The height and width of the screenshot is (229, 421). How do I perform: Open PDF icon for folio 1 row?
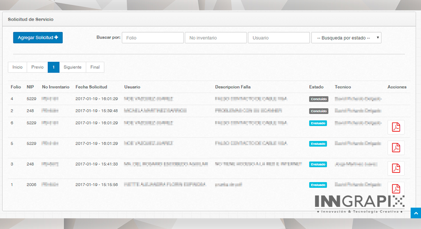pos(396,189)
